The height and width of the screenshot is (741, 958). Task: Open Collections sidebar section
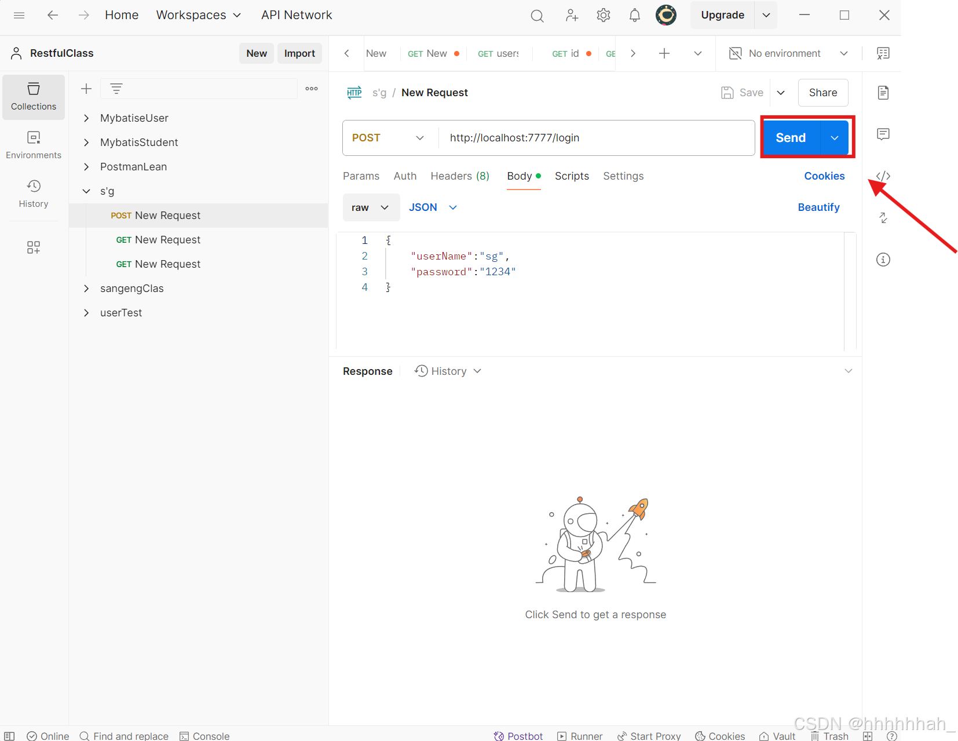[34, 97]
